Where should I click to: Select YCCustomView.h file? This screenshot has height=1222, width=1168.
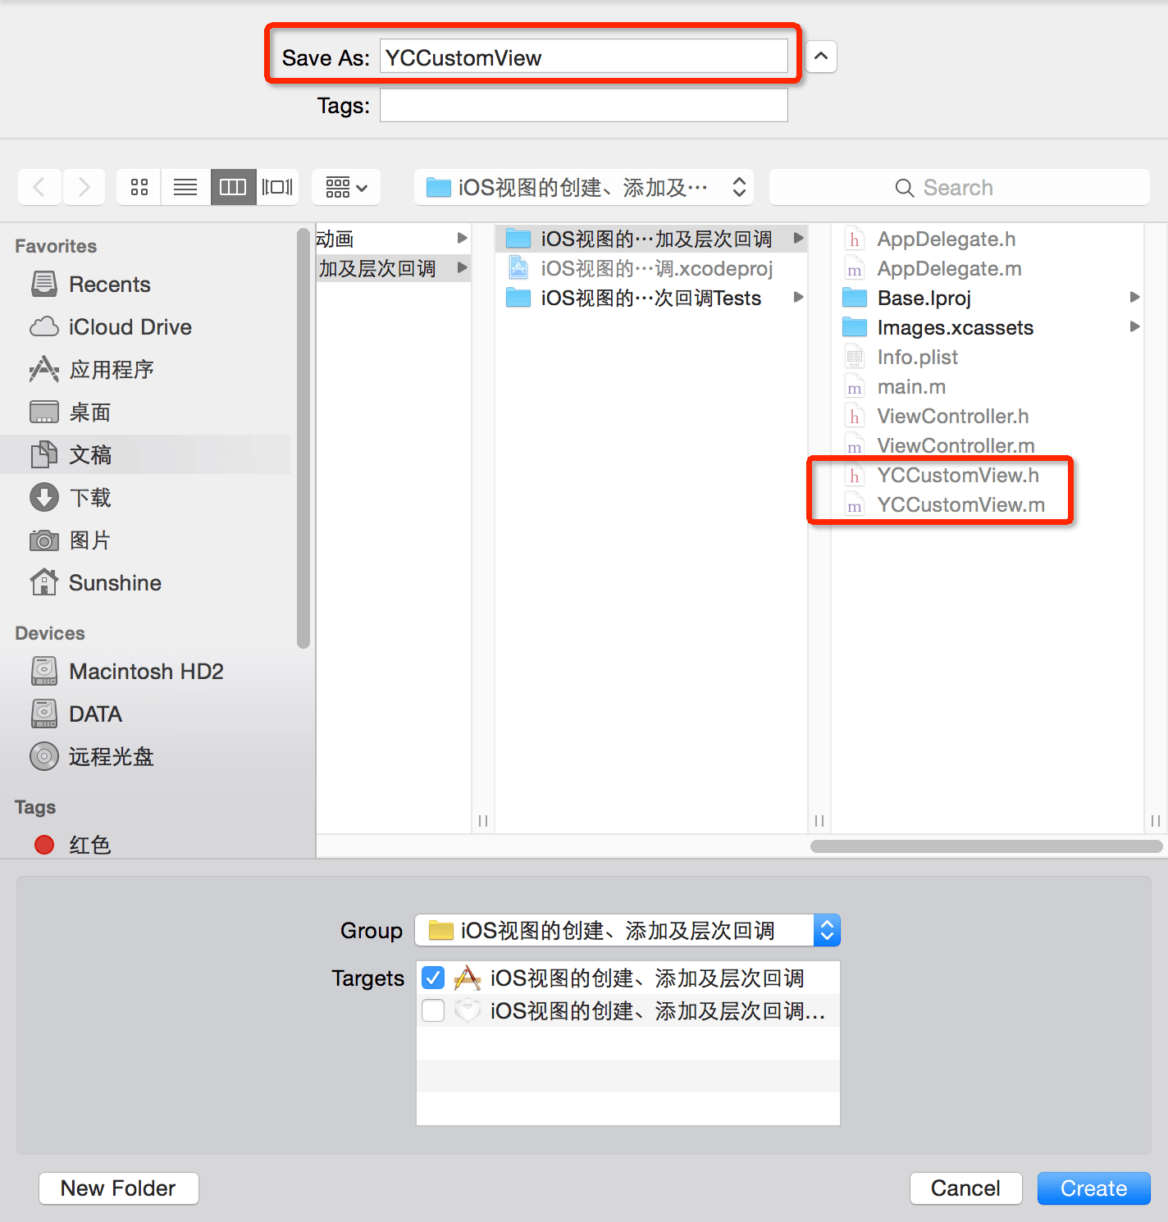(x=988, y=475)
